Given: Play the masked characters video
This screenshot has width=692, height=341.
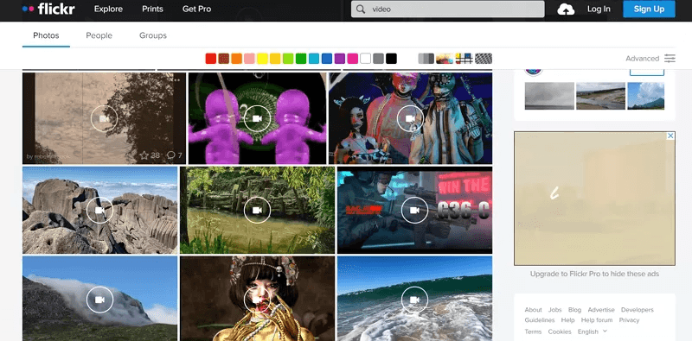Looking at the screenshot, I should point(410,118).
